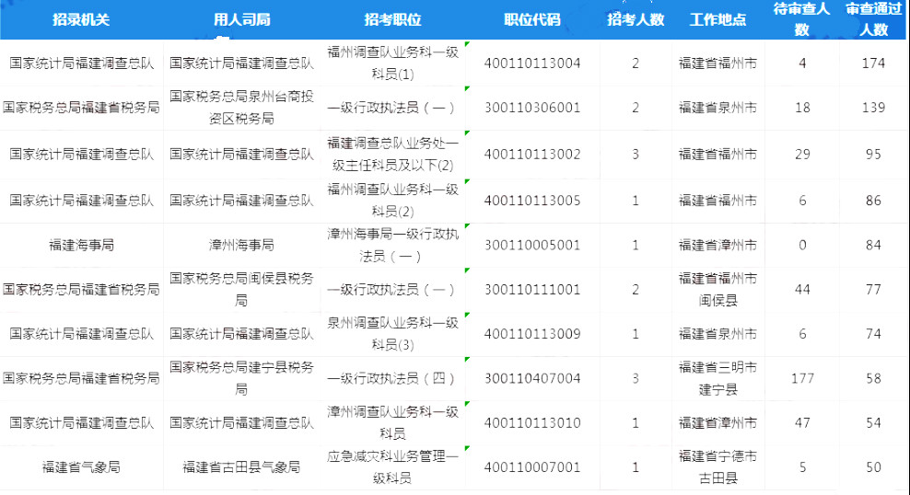Click approved count 86
This screenshot has width=910, height=495.
[873, 201]
